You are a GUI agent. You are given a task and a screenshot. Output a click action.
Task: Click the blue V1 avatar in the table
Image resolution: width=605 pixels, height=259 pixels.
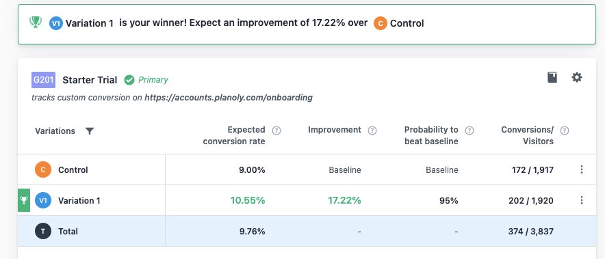[43, 200]
